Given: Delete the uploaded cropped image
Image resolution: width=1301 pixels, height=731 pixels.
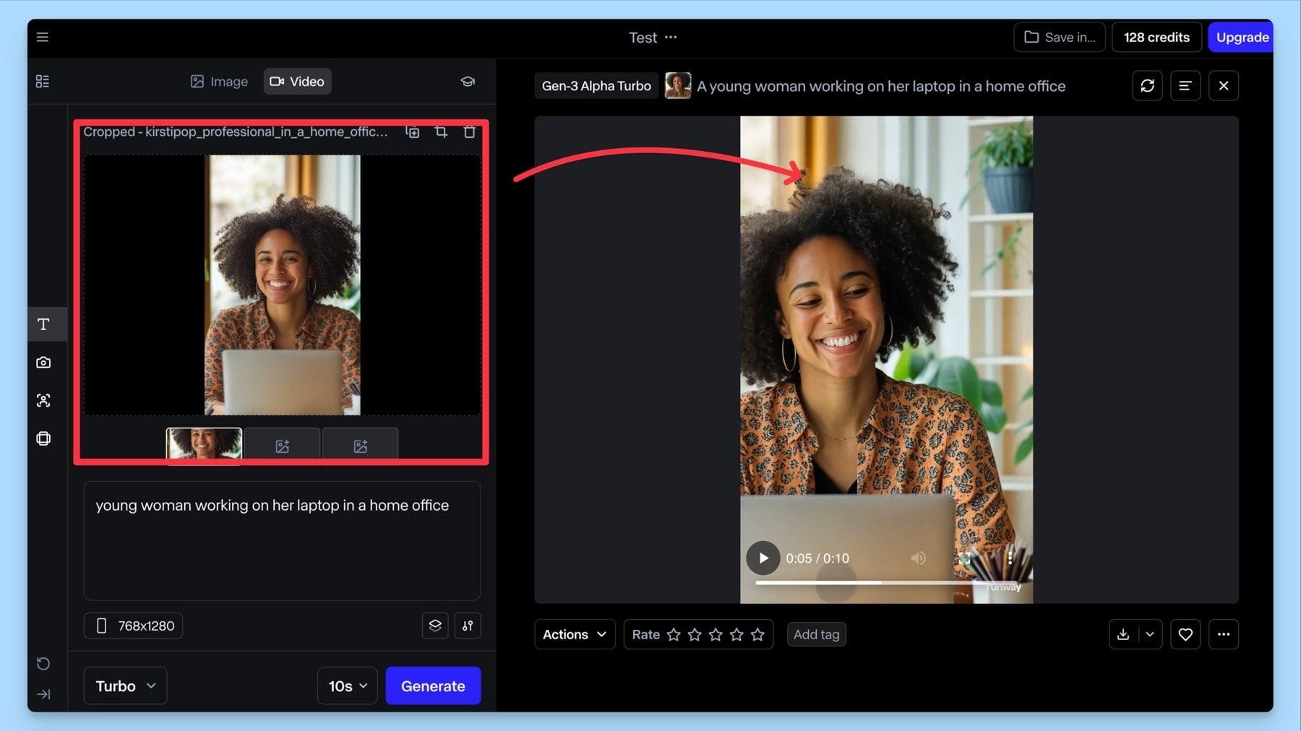Looking at the screenshot, I should point(469,131).
